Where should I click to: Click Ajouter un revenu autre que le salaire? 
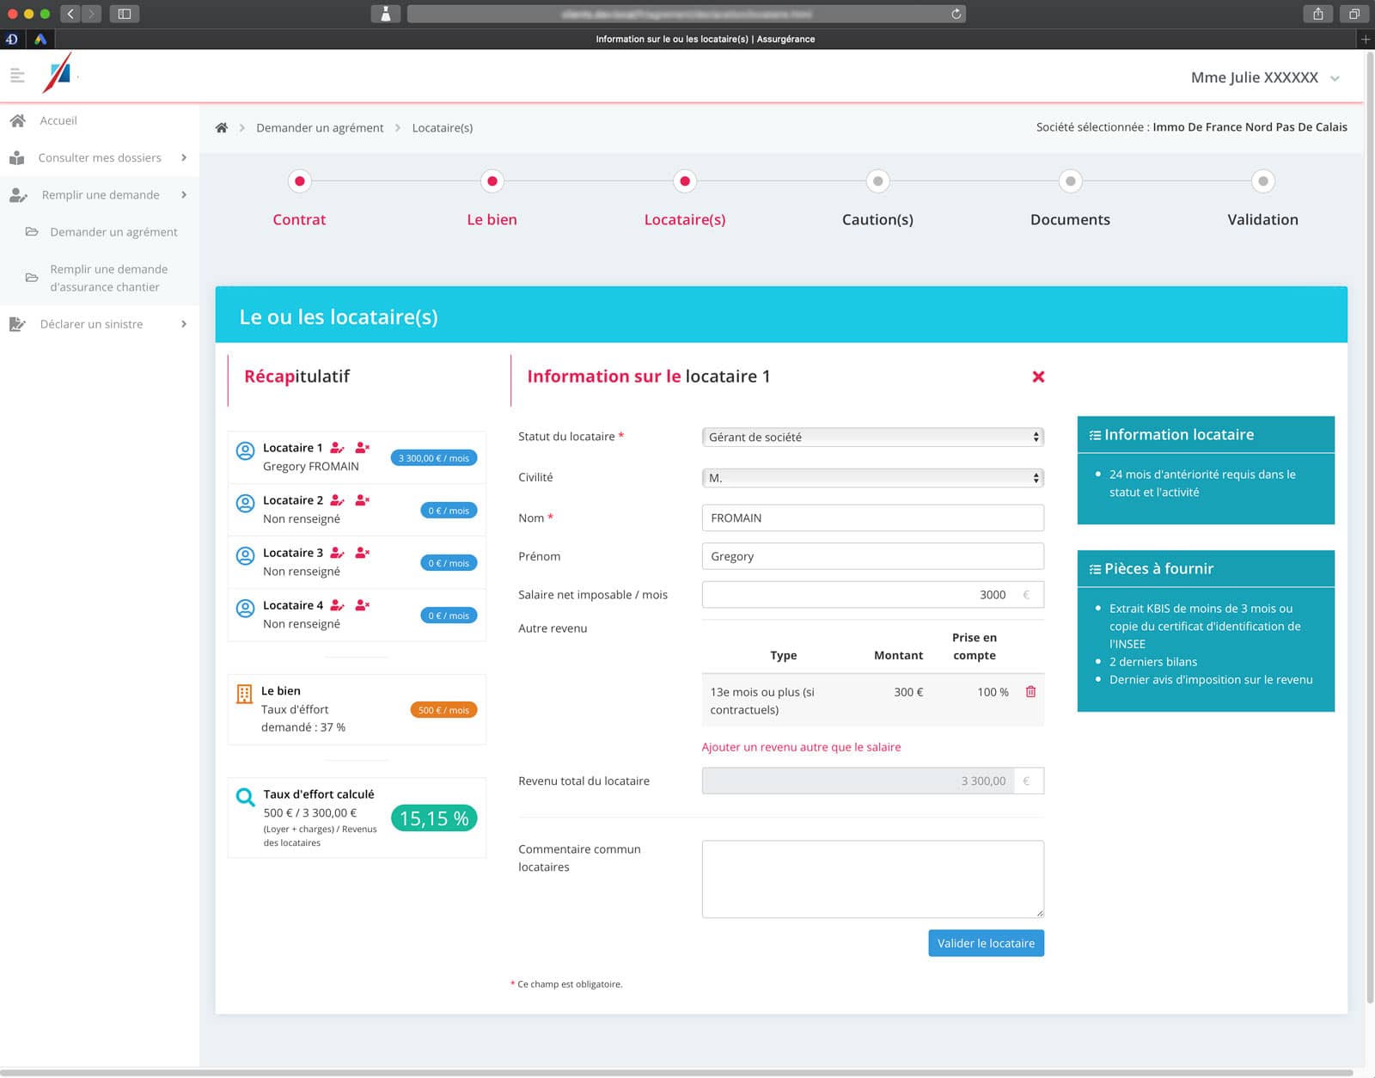pyautogui.click(x=802, y=746)
